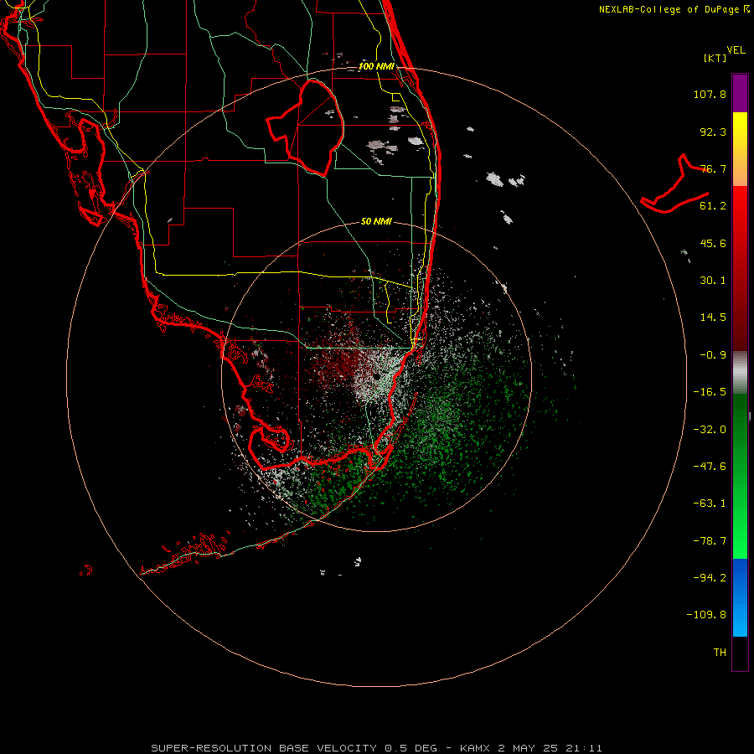This screenshot has height=754, width=754.
Task: Click the TH legend label
Action: click(x=720, y=653)
